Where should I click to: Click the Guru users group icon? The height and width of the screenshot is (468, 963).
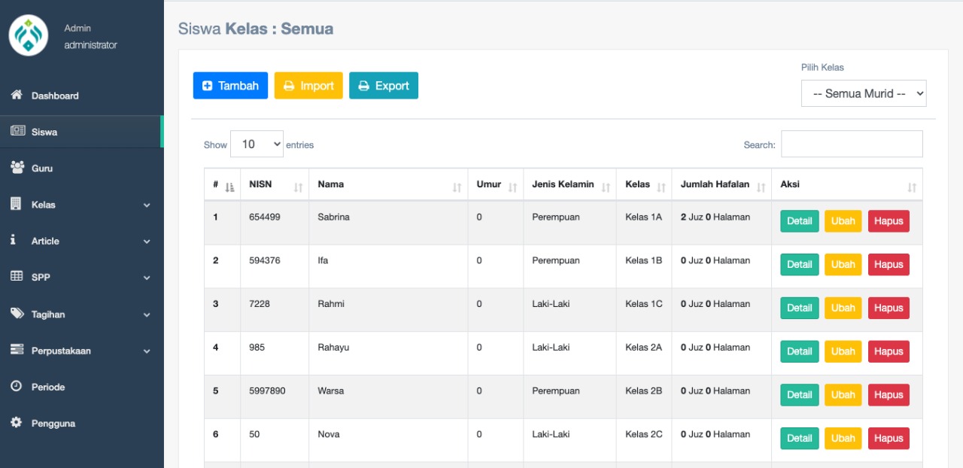(17, 168)
